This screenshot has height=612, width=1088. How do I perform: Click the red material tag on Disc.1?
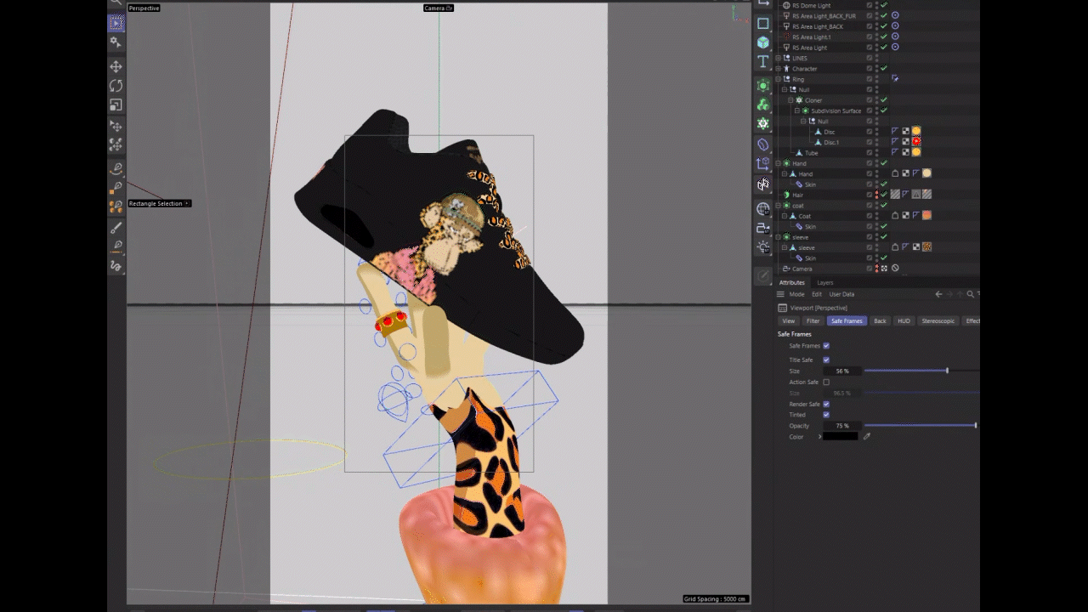point(916,142)
